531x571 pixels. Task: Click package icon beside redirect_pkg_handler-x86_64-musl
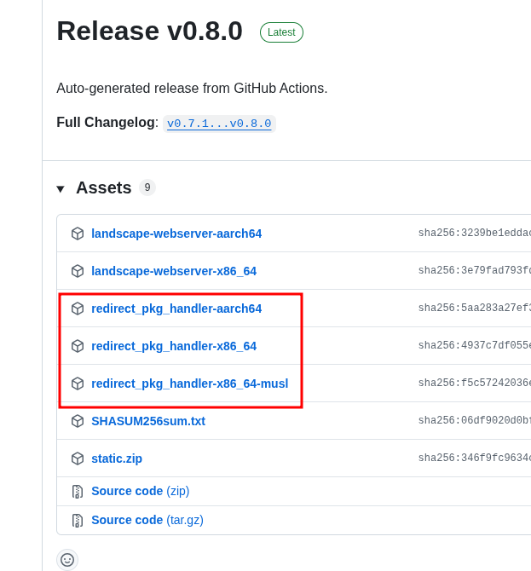pyautogui.click(x=78, y=384)
